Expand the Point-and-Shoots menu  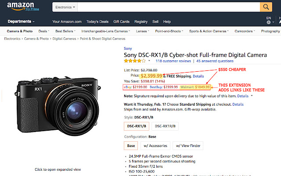click(169, 31)
